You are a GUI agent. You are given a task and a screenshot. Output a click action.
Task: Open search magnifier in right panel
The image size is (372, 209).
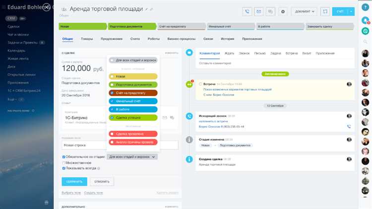click(366, 42)
